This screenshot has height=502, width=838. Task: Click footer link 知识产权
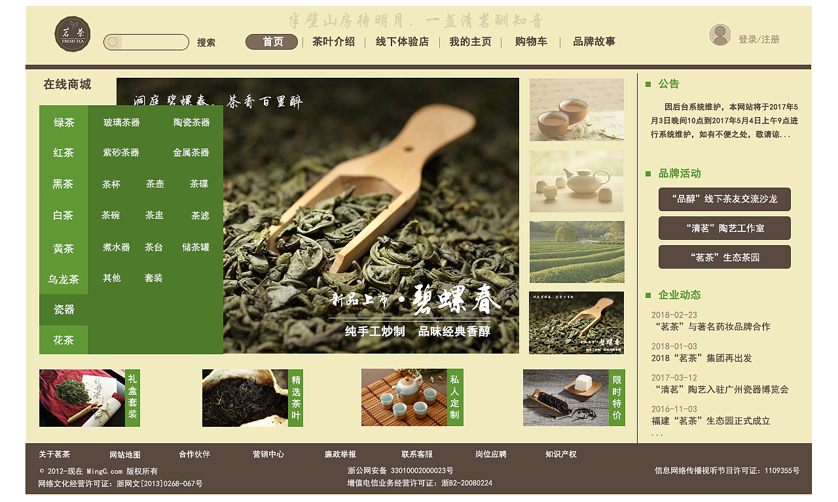561,454
